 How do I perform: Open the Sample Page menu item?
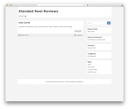pos(23,16)
